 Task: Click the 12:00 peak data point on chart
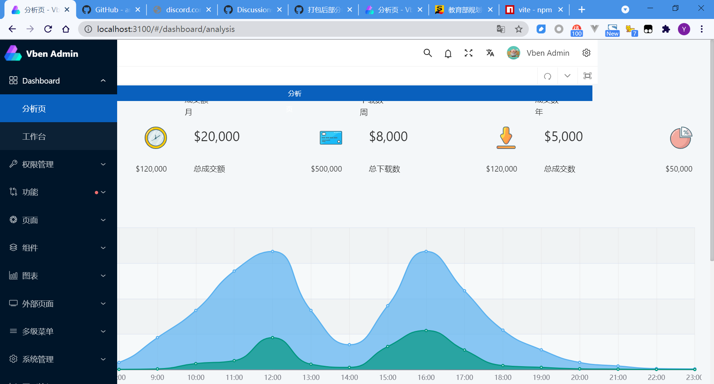click(x=273, y=251)
